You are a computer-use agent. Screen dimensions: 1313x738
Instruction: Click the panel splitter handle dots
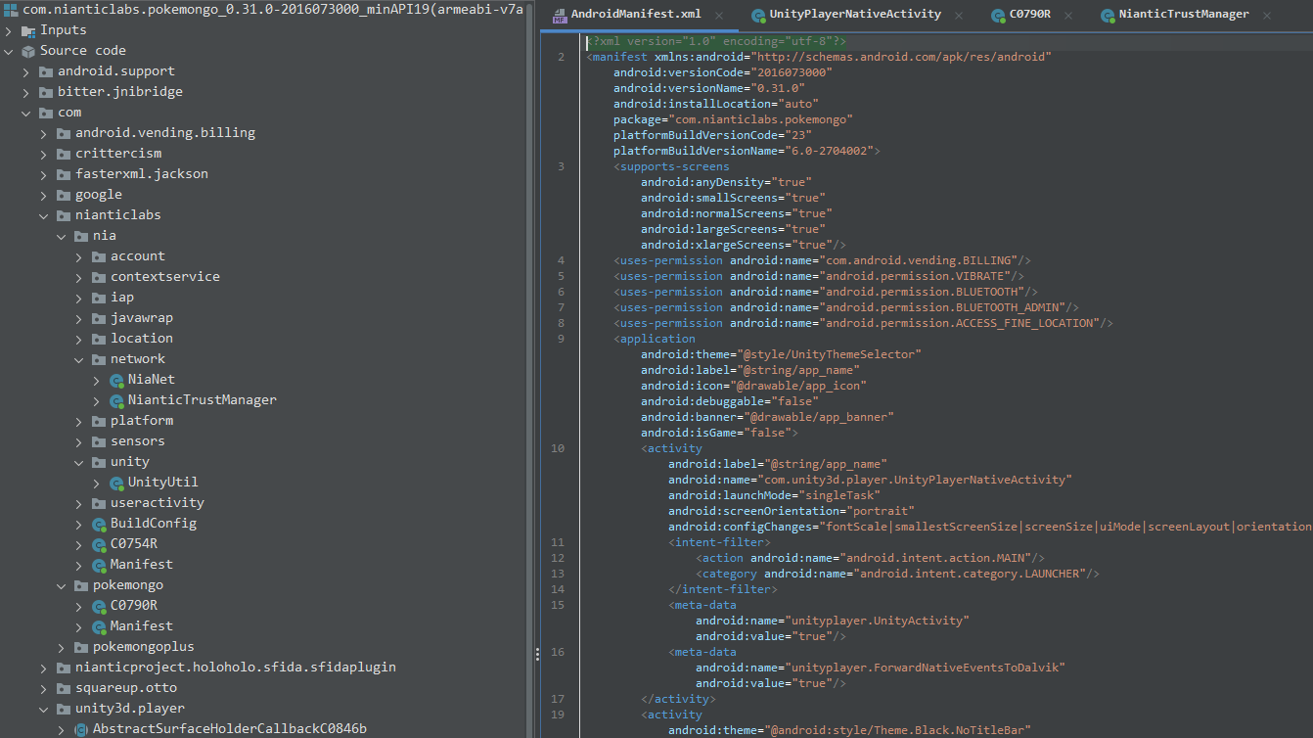point(535,655)
